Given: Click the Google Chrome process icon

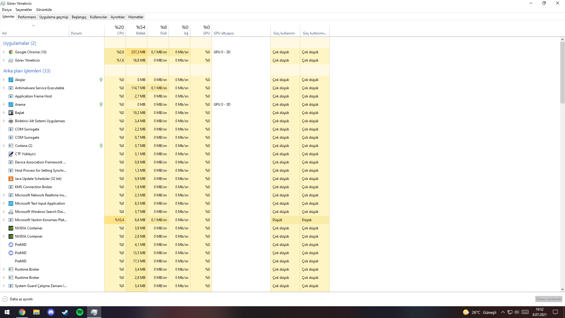Looking at the screenshot, I should coord(11,52).
